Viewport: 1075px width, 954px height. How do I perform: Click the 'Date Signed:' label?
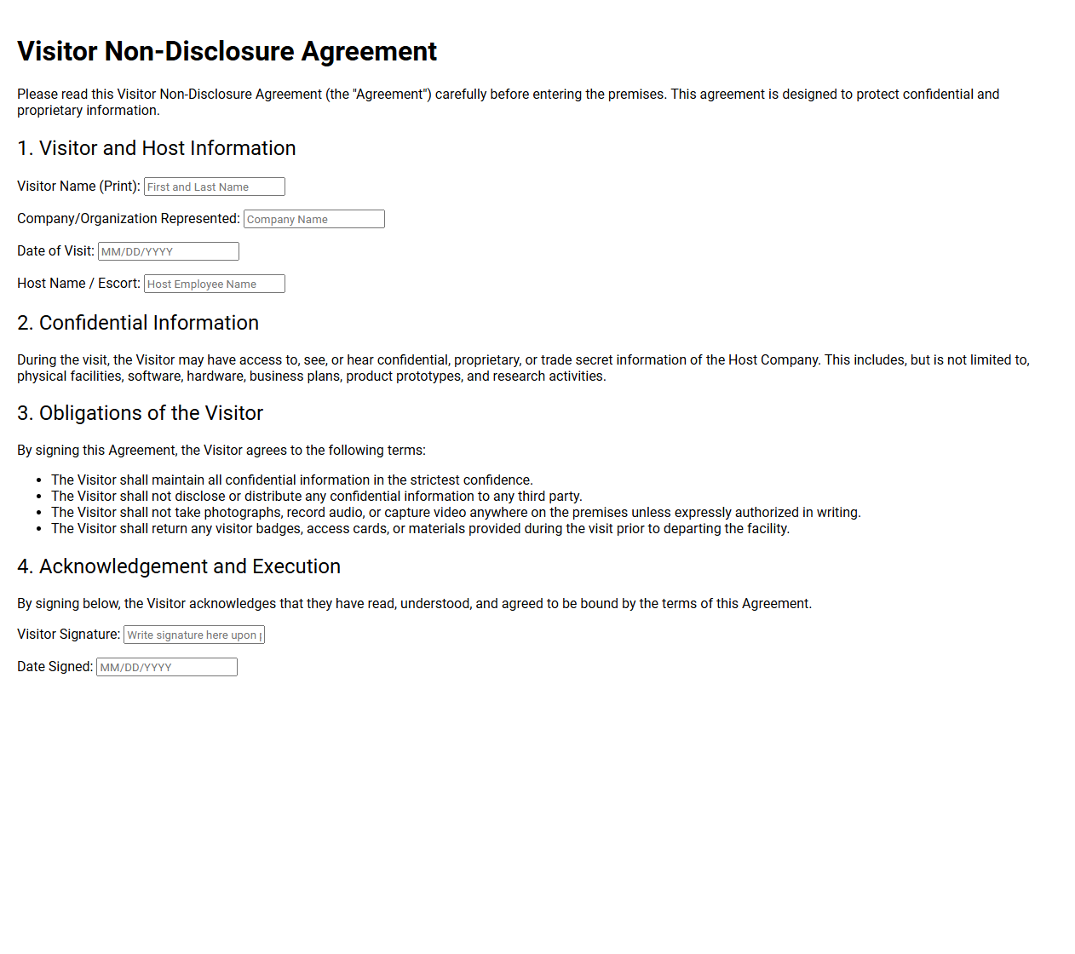pyautogui.click(x=55, y=667)
